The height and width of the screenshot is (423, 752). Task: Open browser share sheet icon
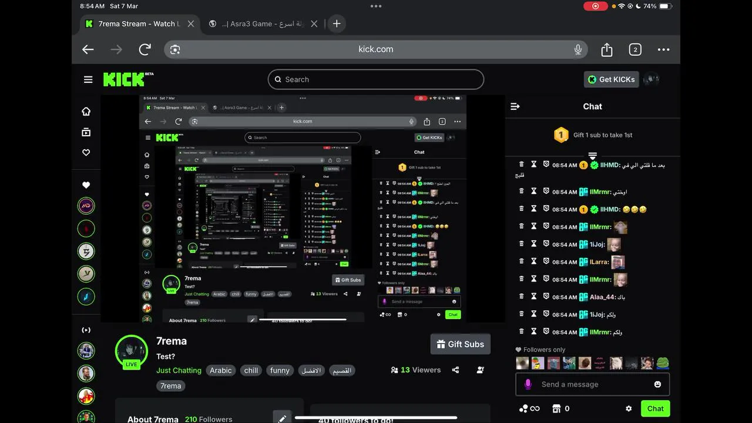pos(607,49)
